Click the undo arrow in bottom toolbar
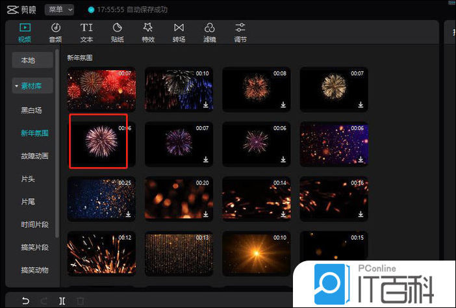The height and width of the screenshot is (308, 456). tap(25, 300)
